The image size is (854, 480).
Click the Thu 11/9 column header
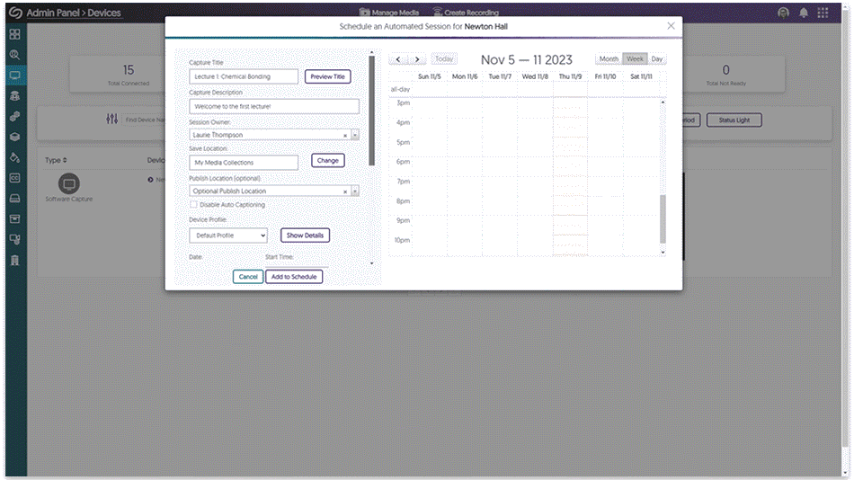(570, 76)
